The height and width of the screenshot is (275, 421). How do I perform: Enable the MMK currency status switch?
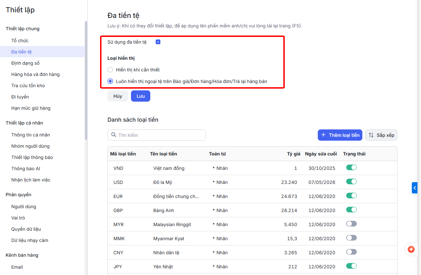pos(351,238)
